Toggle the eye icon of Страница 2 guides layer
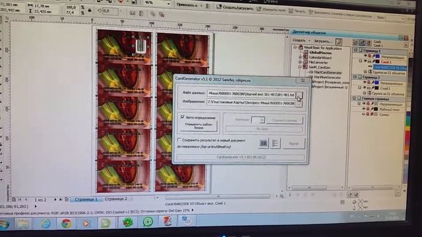The height and width of the screenshot is (237, 422). (x=365, y=82)
